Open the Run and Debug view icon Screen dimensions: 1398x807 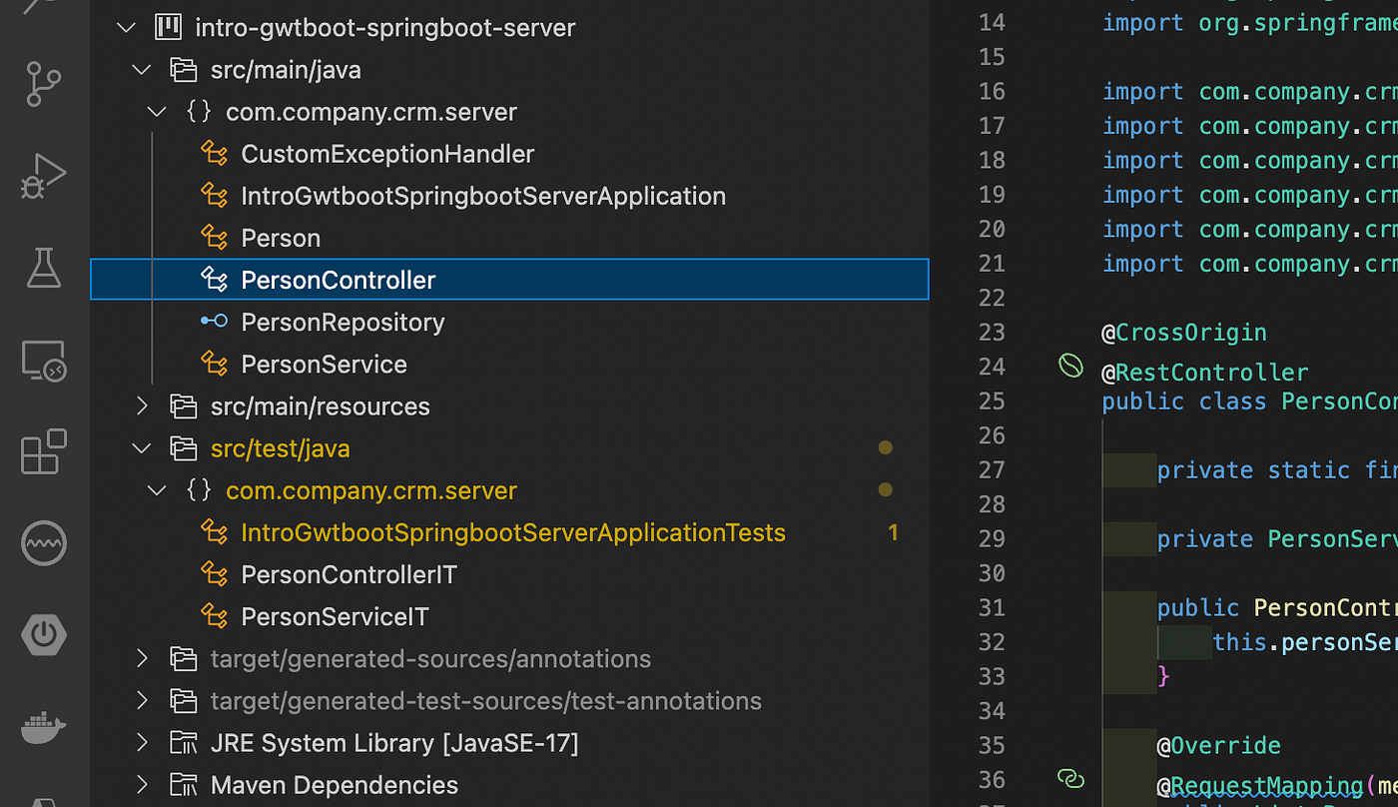point(44,176)
